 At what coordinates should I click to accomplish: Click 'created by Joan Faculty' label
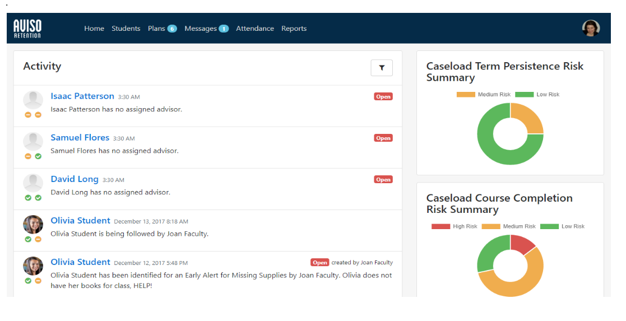click(362, 263)
